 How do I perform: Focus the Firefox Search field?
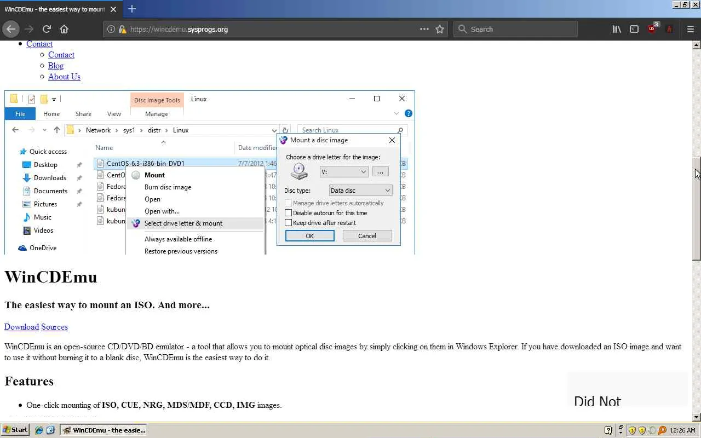tap(515, 29)
